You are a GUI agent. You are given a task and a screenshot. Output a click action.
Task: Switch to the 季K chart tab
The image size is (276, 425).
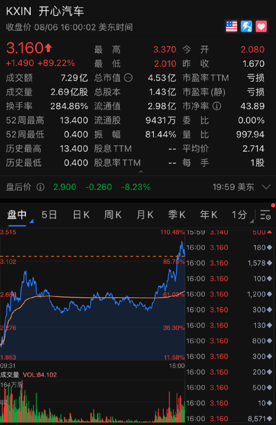point(177,215)
